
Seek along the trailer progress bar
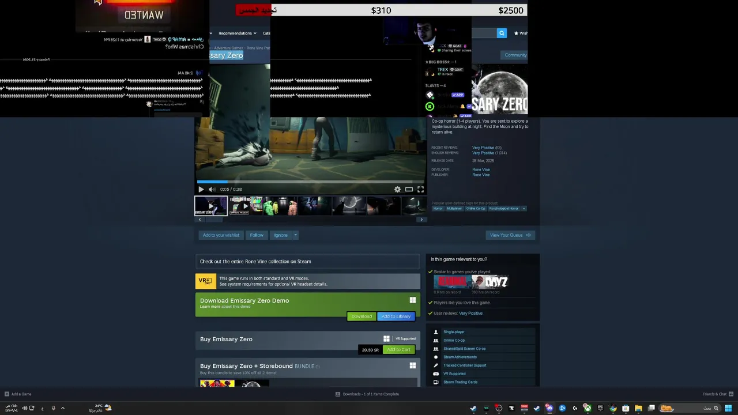coord(311,182)
